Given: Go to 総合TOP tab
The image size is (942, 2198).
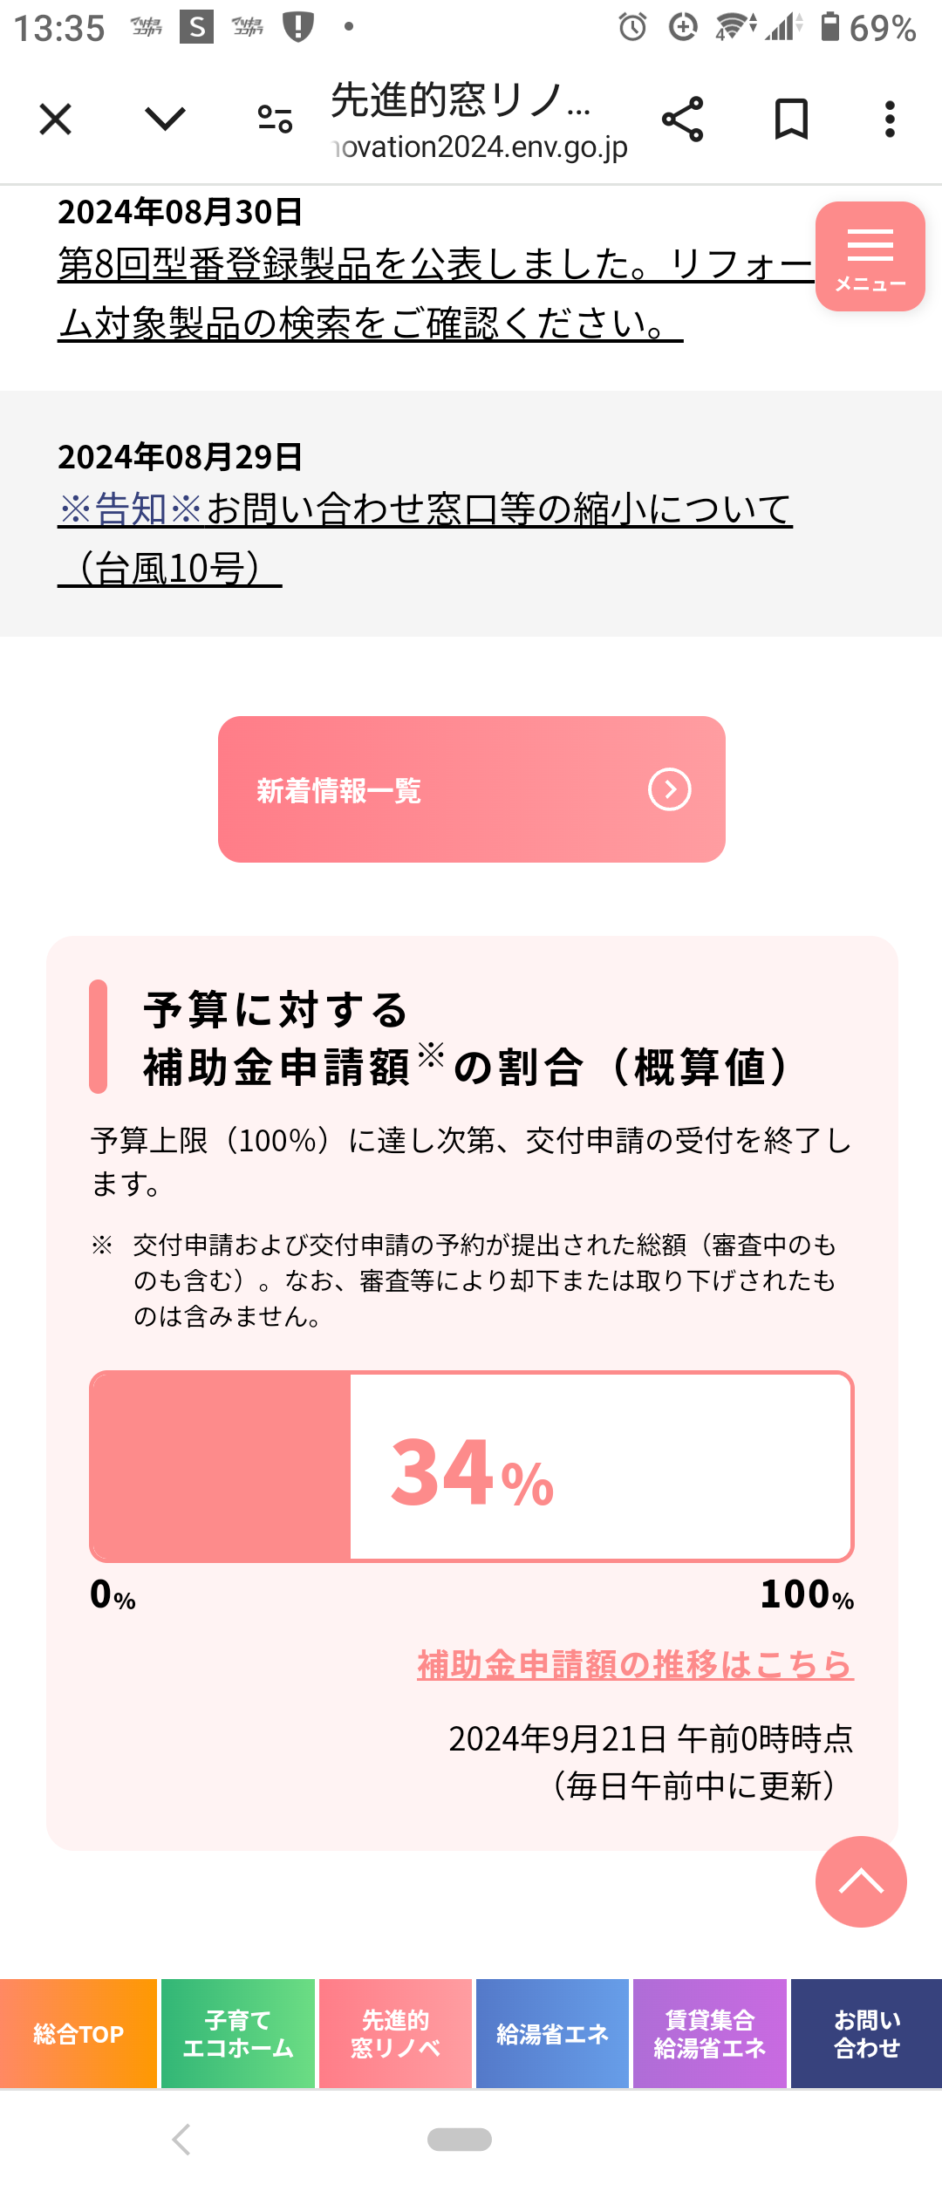Looking at the screenshot, I should 78,2034.
